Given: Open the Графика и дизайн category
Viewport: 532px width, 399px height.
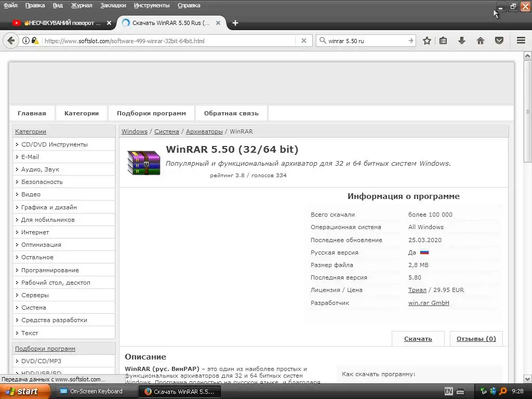Looking at the screenshot, I should [x=49, y=207].
